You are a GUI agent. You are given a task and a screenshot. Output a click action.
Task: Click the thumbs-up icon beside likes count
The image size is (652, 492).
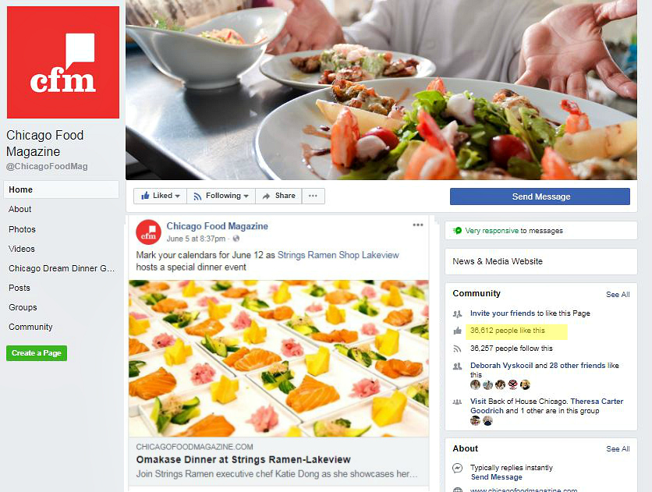[457, 331]
